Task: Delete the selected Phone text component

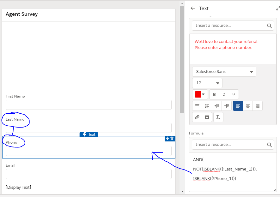Action: point(172,138)
